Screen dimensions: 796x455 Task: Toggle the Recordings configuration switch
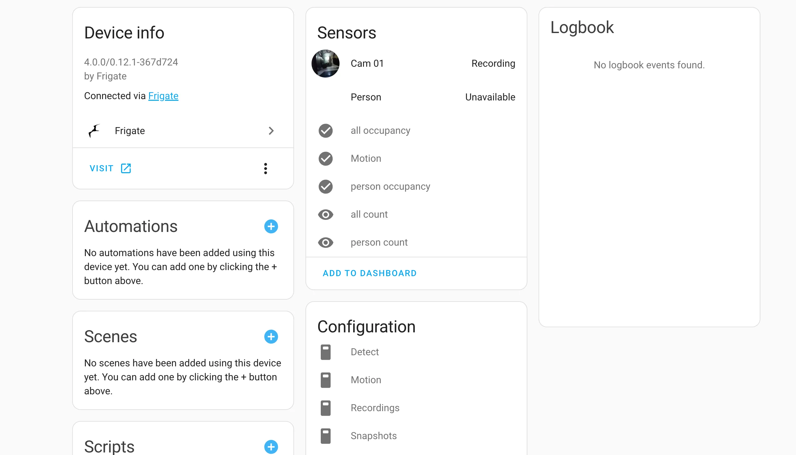pyautogui.click(x=325, y=407)
